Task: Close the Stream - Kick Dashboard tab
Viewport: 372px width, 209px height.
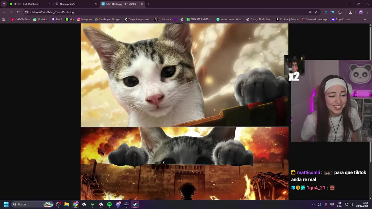Action: tap(49, 4)
